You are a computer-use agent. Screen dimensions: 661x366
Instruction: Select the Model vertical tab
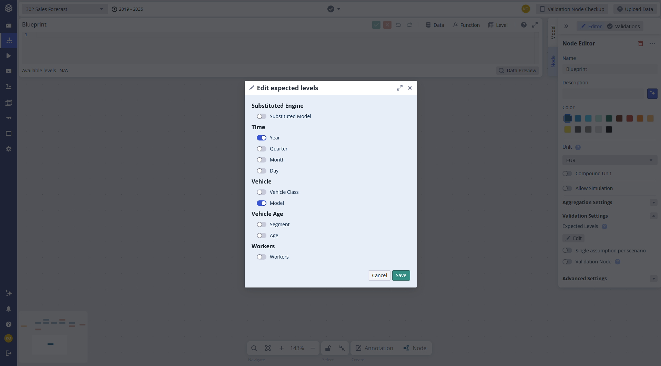[x=553, y=33]
